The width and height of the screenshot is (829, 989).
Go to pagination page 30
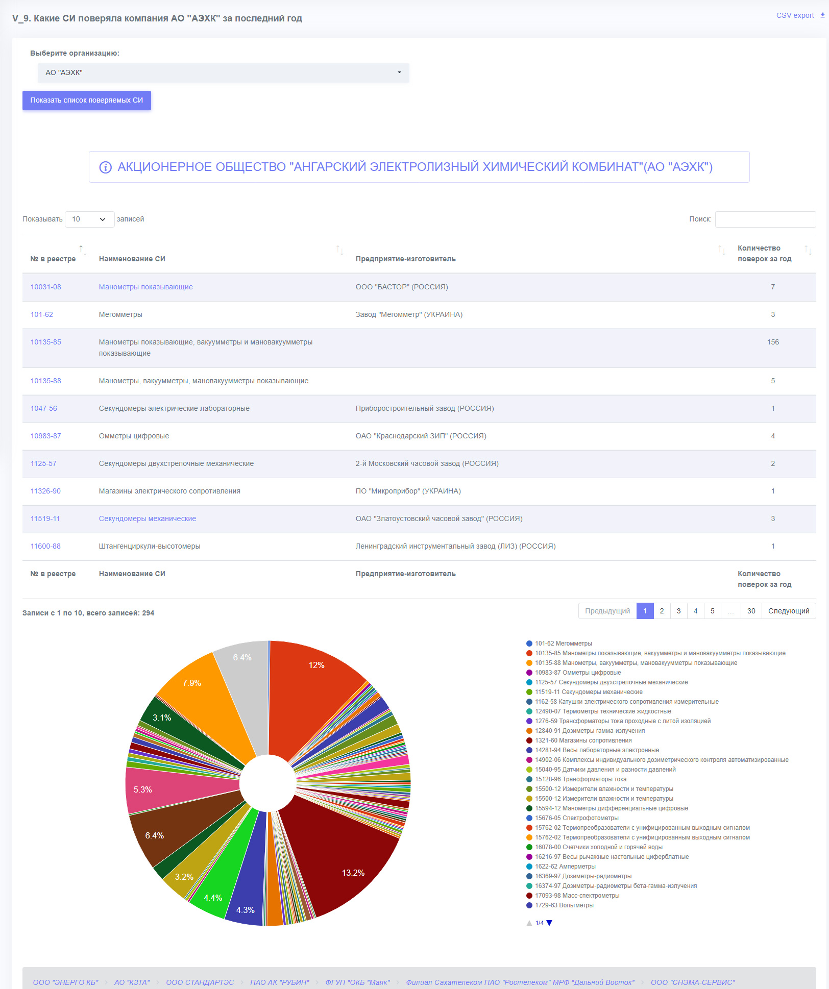tap(751, 611)
